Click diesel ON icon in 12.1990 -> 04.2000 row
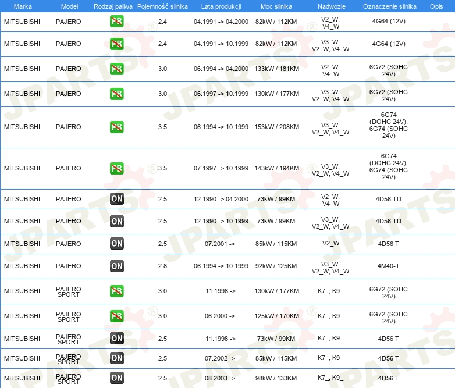 tap(116, 199)
